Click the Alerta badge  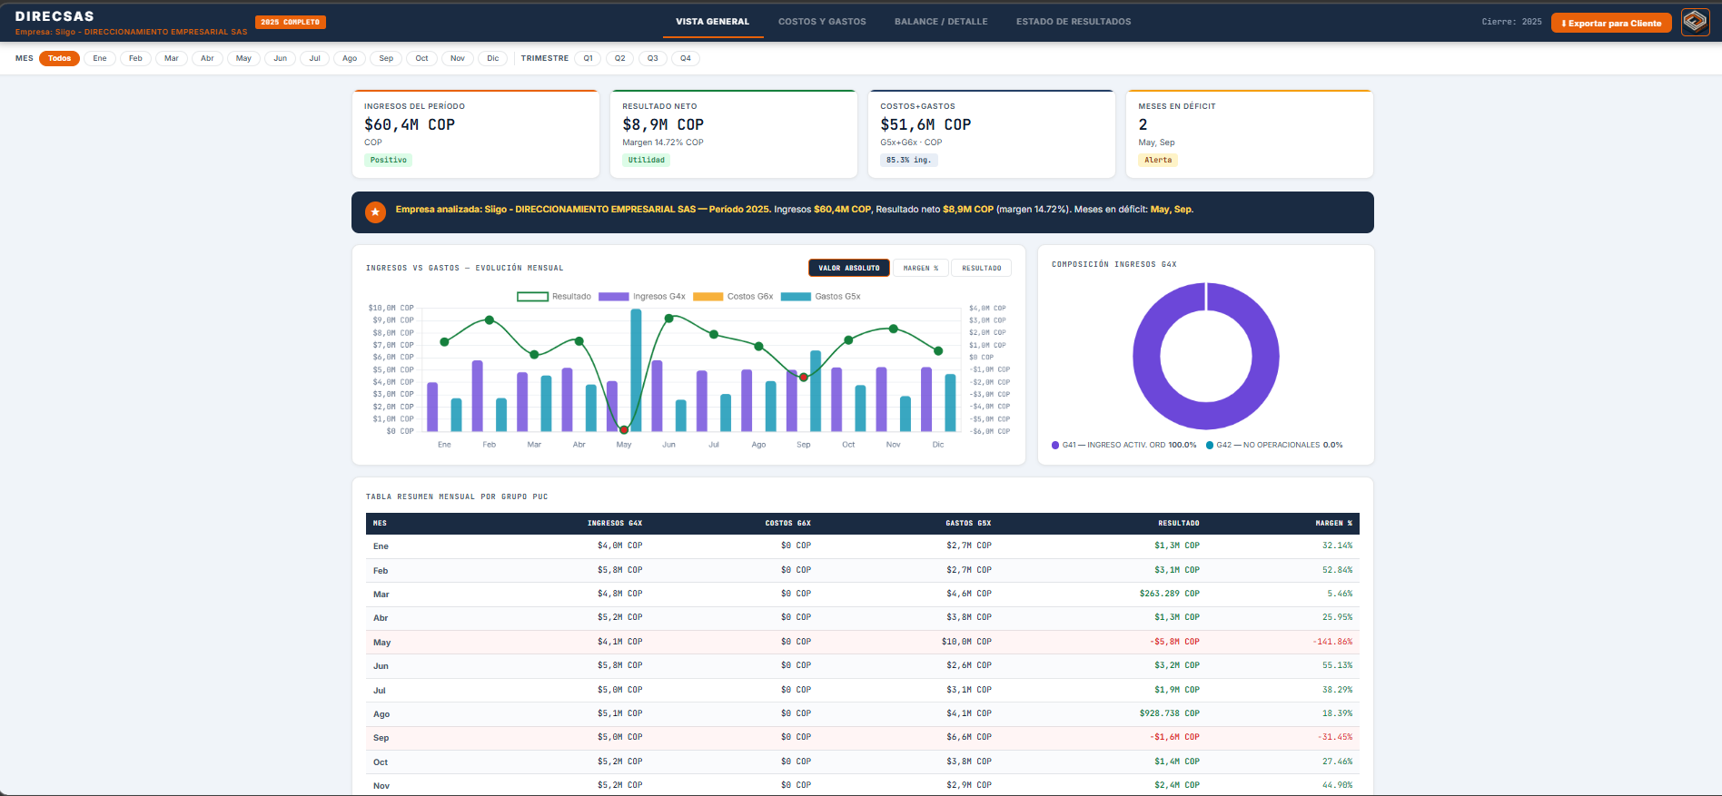click(x=1158, y=160)
